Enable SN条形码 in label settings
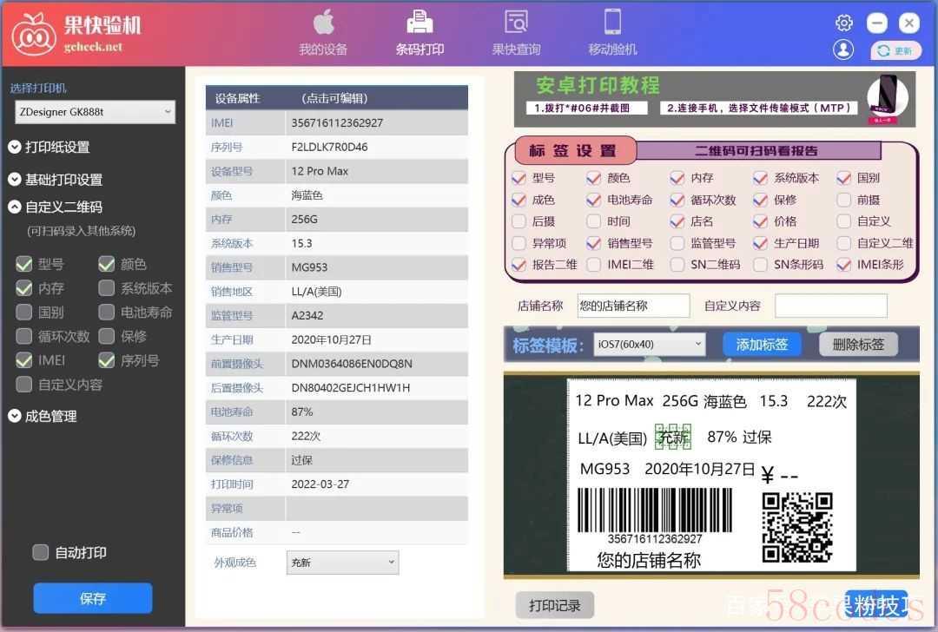Image resolution: width=938 pixels, height=632 pixels. (x=760, y=264)
